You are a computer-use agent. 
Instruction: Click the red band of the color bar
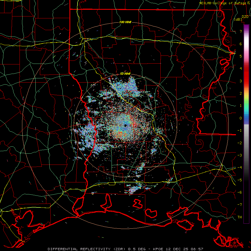pos(246,75)
